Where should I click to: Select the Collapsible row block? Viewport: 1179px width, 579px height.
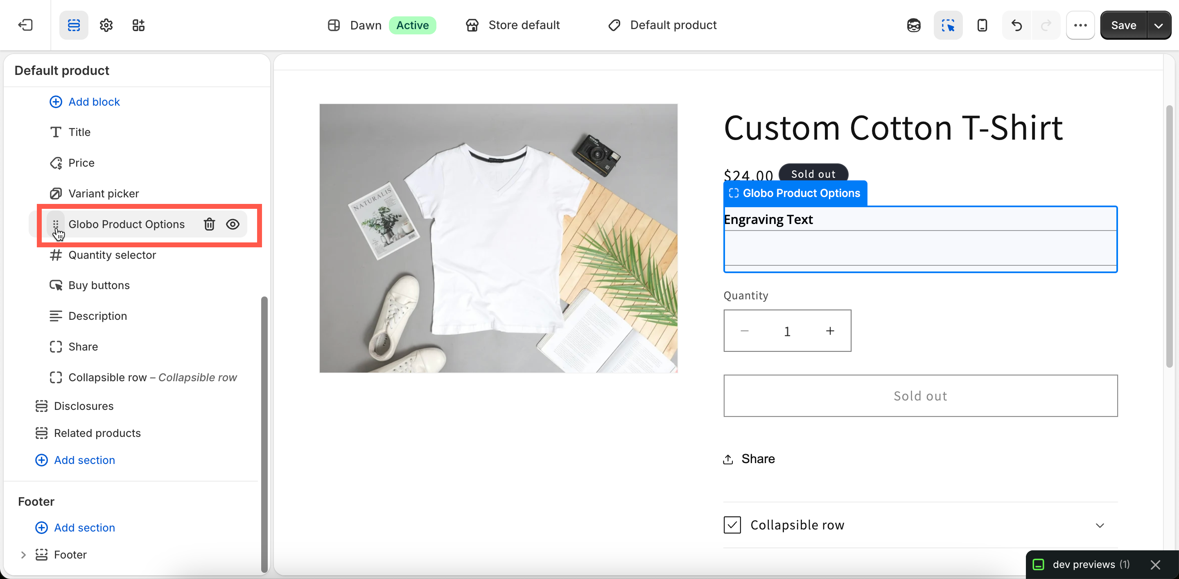pyautogui.click(x=143, y=378)
